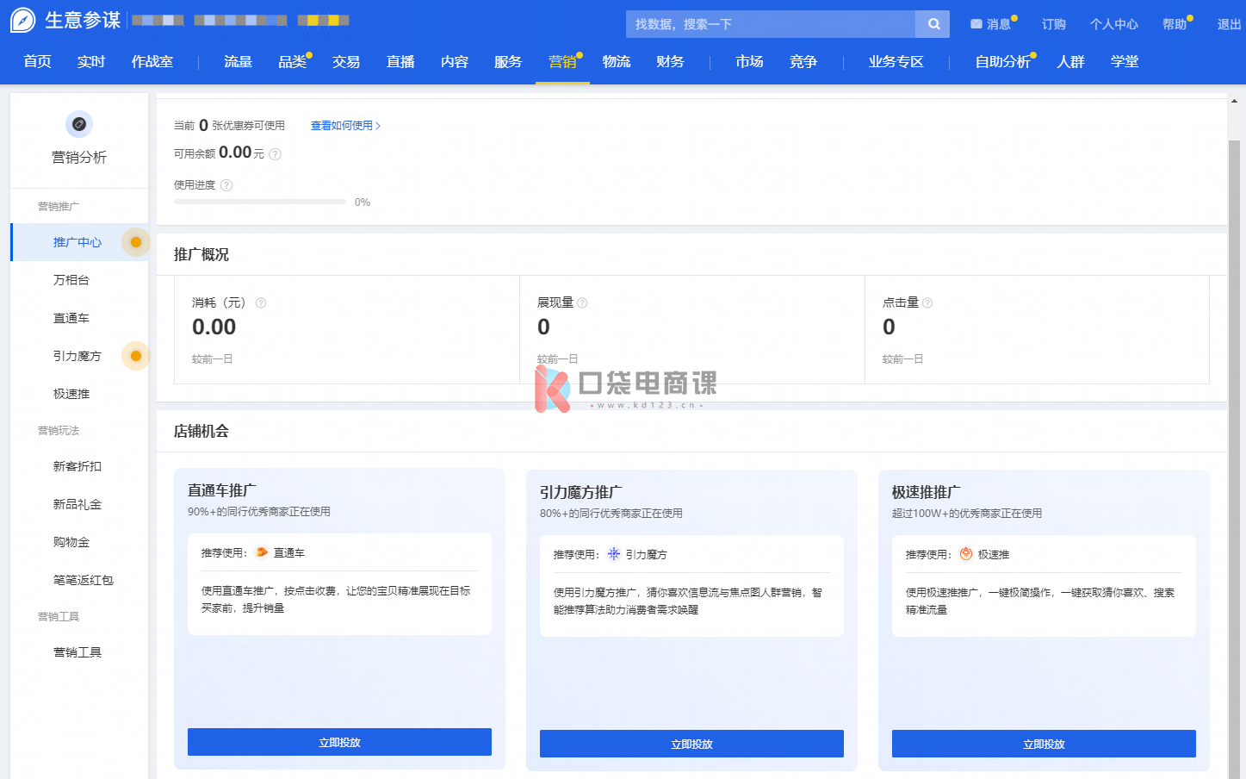Image resolution: width=1246 pixels, height=779 pixels.
Task: Open 万相台 in the sidebar
Action: 71,280
